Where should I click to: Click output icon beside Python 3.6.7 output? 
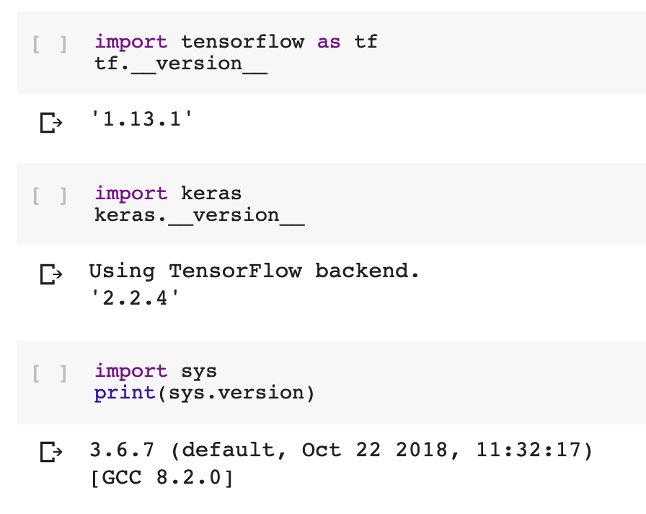point(51,452)
